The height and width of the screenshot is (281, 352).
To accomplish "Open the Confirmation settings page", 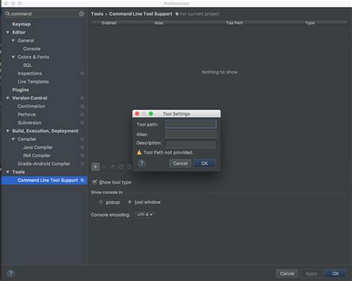I will (x=31, y=106).
